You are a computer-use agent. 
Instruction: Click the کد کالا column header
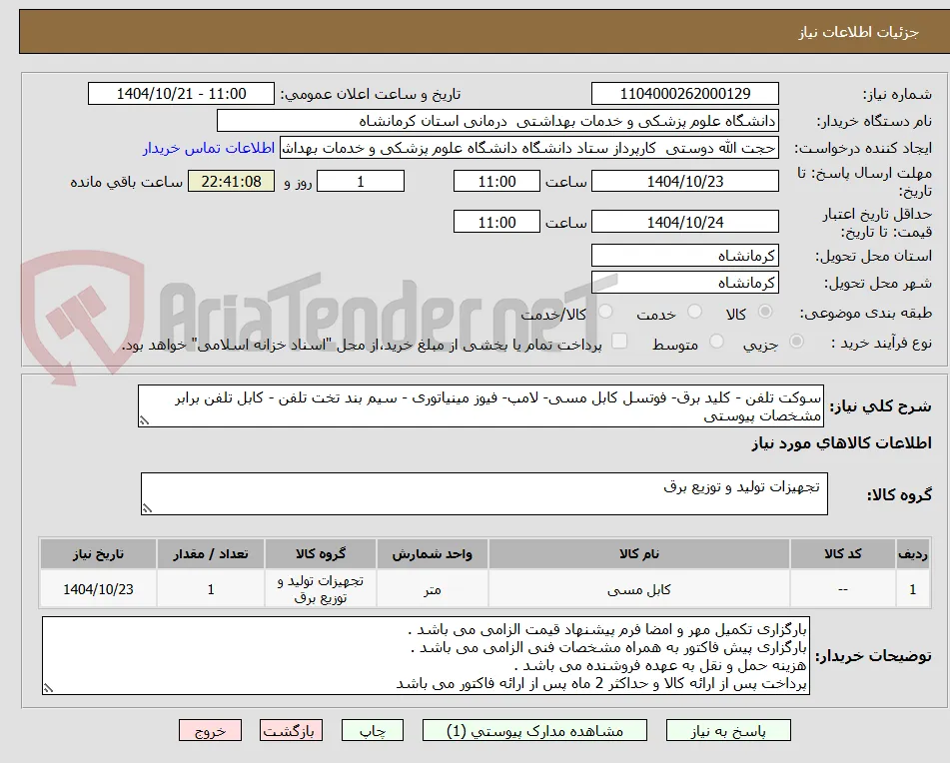point(843,554)
